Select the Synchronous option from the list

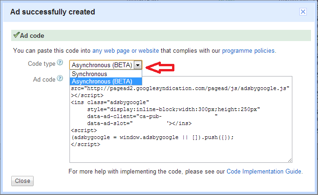tap(106, 74)
